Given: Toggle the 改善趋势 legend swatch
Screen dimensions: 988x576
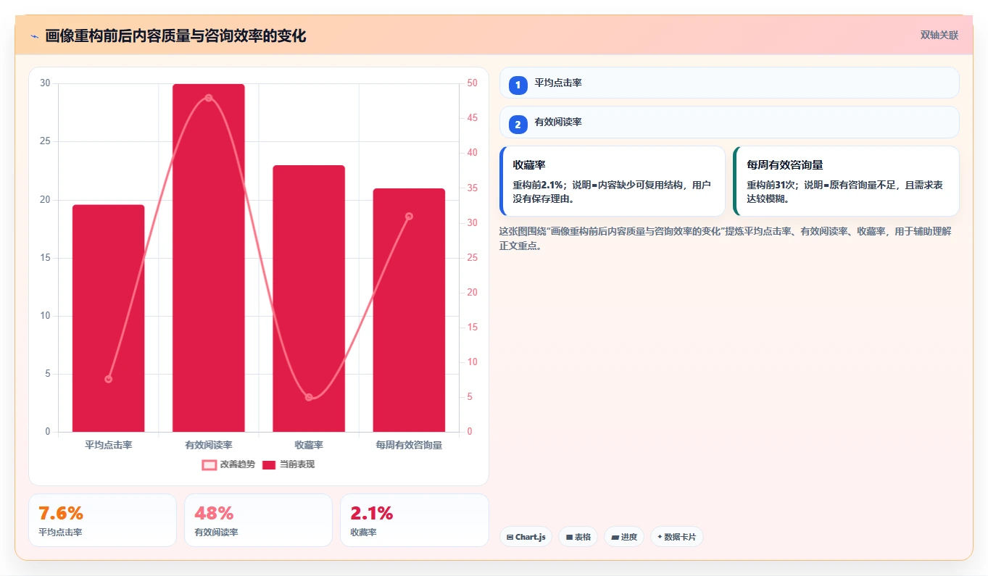Looking at the screenshot, I should point(209,464).
